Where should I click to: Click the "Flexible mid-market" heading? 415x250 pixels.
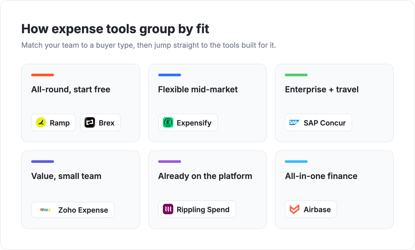(x=198, y=90)
